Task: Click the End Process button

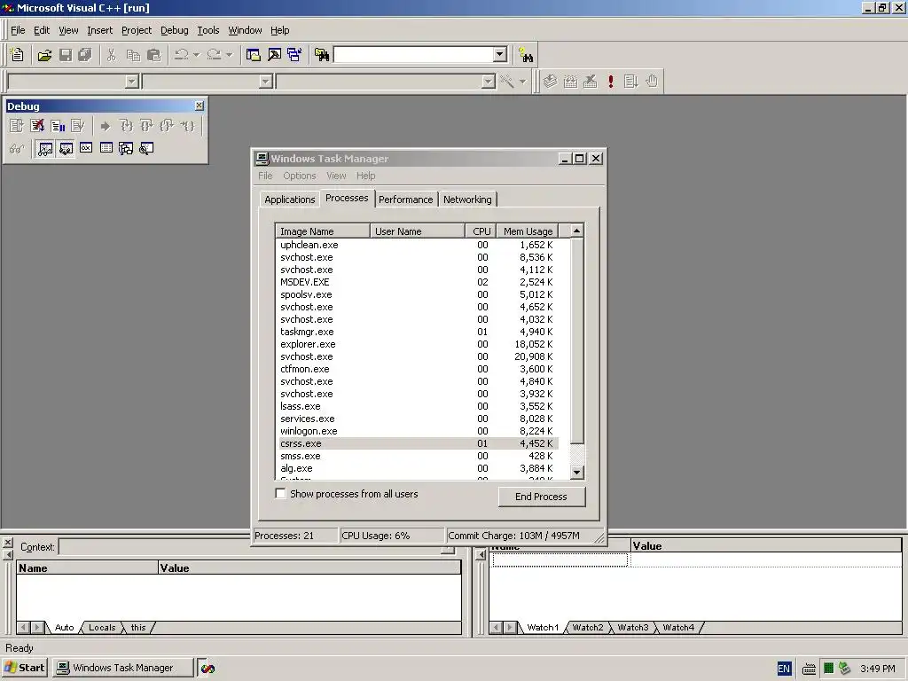Action: click(542, 497)
